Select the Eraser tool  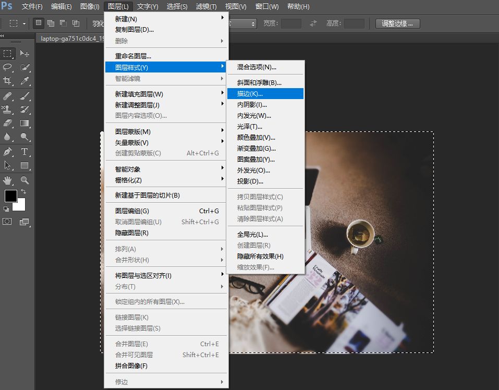pos(8,123)
